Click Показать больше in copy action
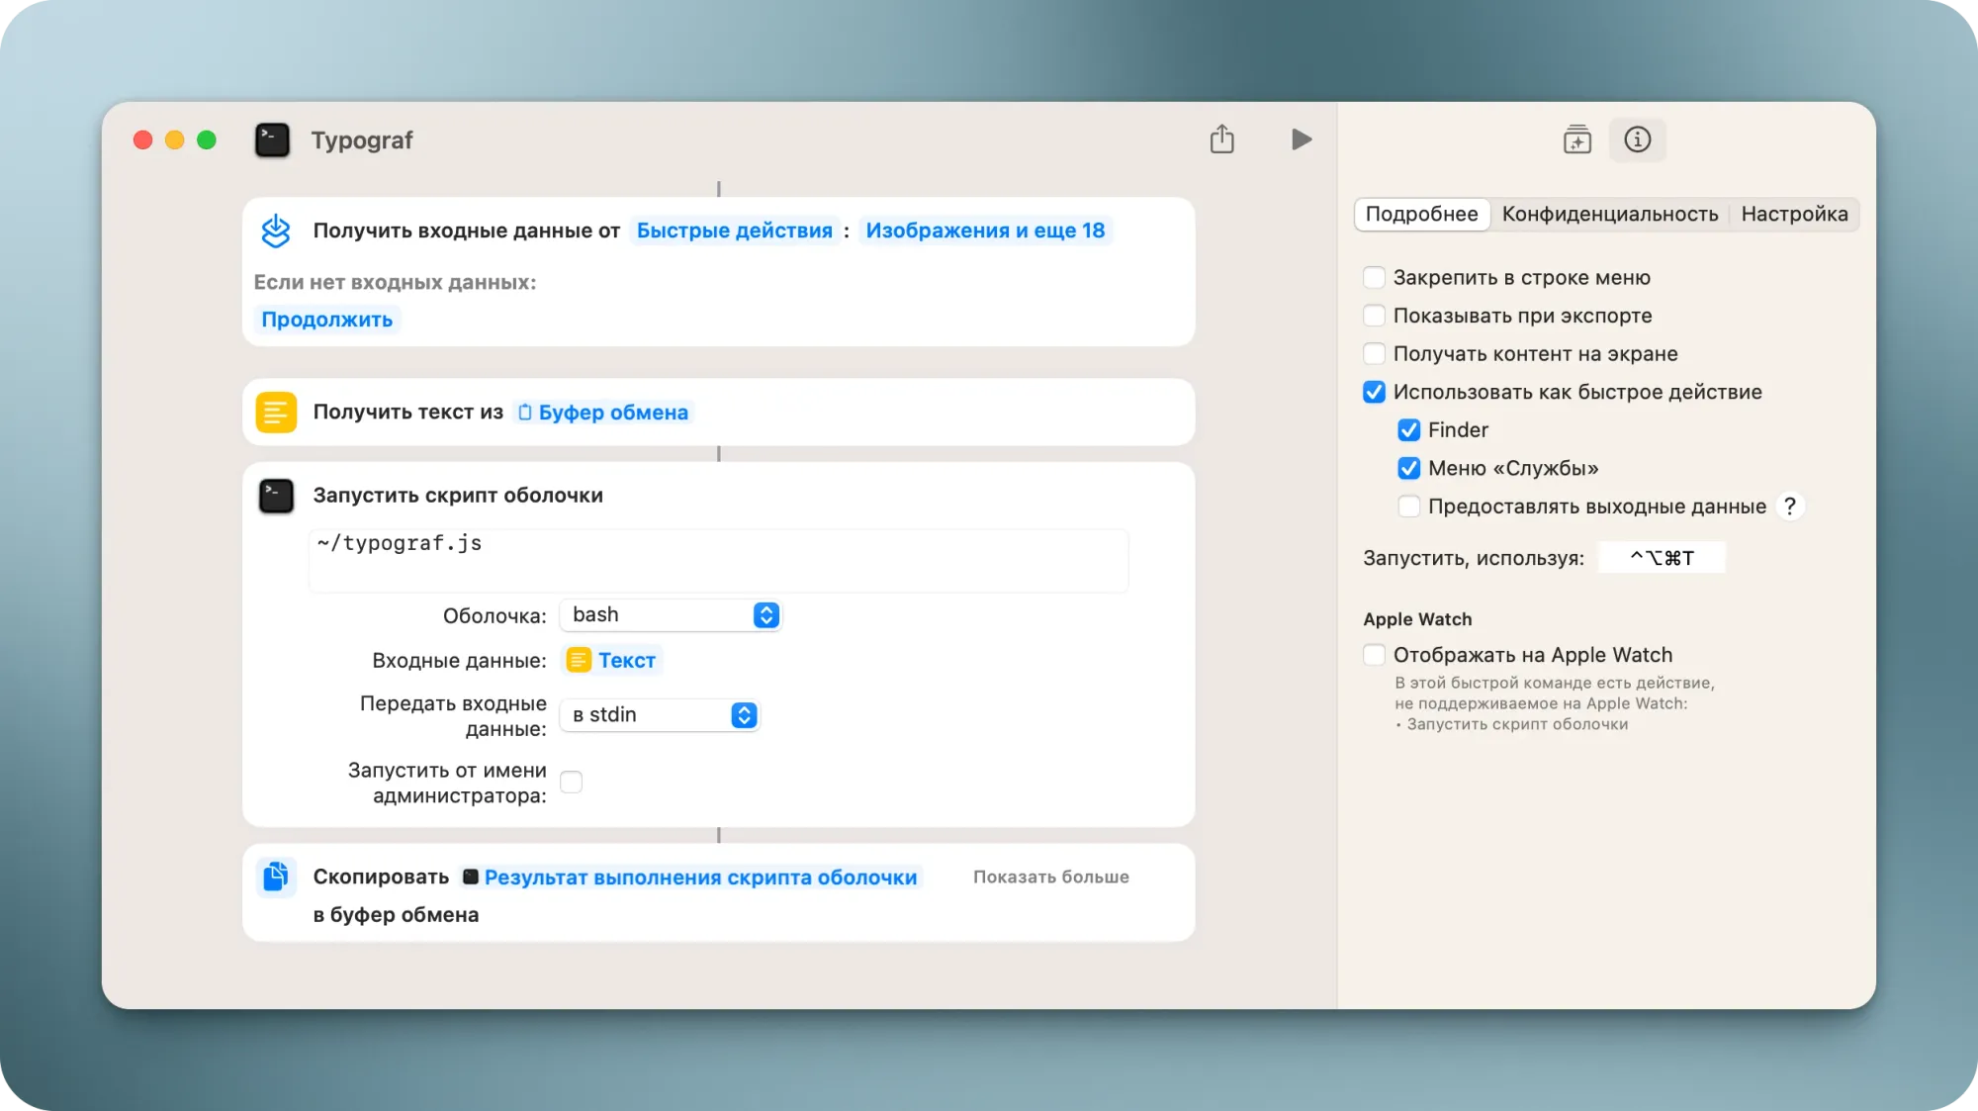The image size is (1978, 1111). pos(1051,877)
